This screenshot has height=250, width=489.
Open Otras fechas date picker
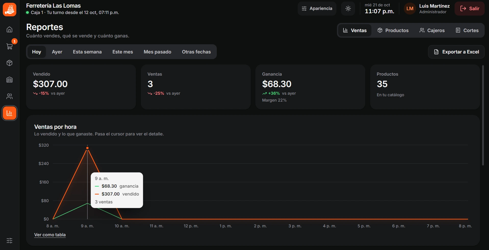click(x=196, y=52)
